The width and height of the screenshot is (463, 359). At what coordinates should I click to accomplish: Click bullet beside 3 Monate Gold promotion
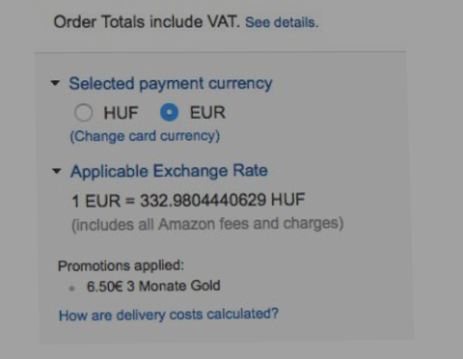72,289
